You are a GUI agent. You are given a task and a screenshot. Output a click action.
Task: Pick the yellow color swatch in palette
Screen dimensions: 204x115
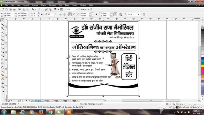pos(203,66)
